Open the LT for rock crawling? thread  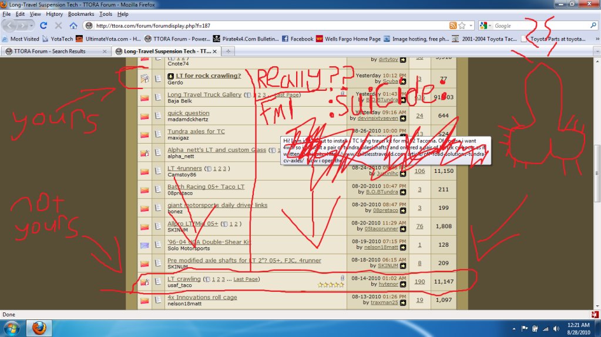coord(209,76)
